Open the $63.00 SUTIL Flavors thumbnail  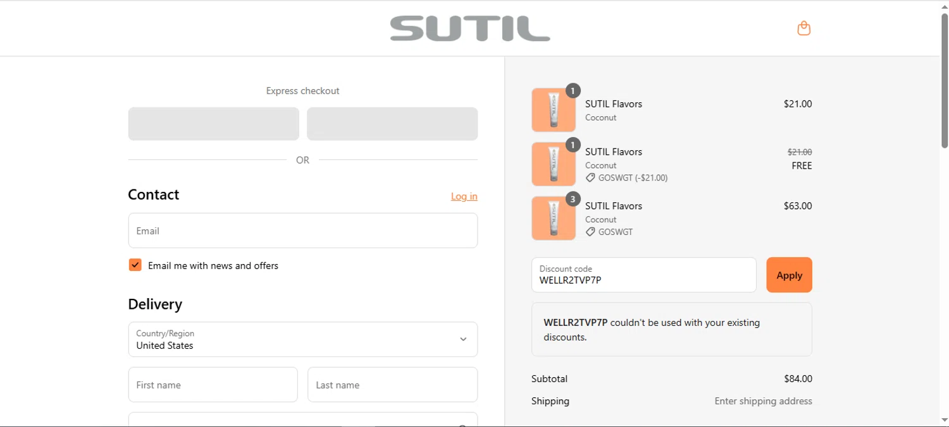point(554,219)
